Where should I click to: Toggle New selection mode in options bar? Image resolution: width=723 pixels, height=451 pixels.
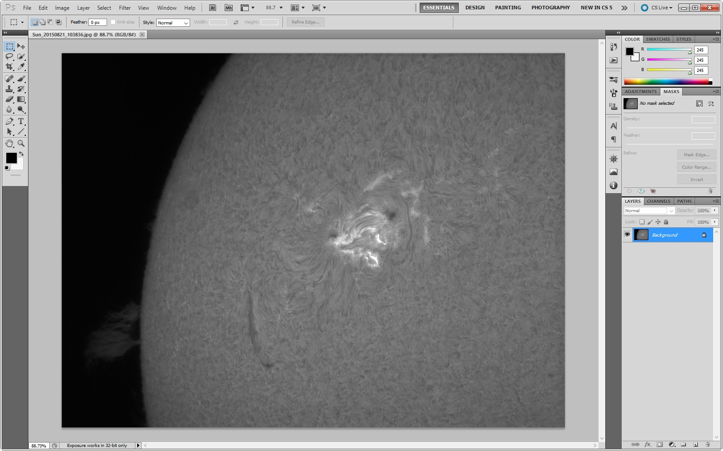tap(35, 22)
